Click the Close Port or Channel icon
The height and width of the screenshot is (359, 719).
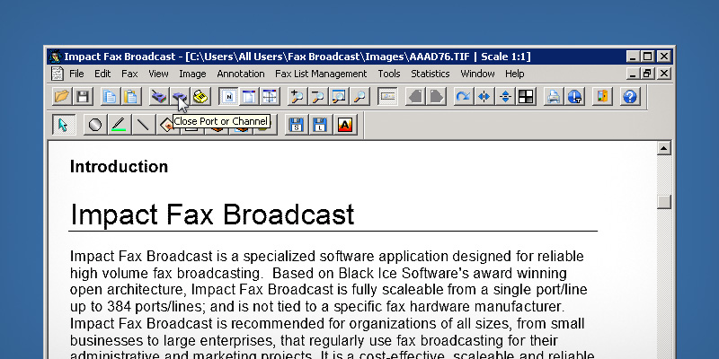point(180,96)
